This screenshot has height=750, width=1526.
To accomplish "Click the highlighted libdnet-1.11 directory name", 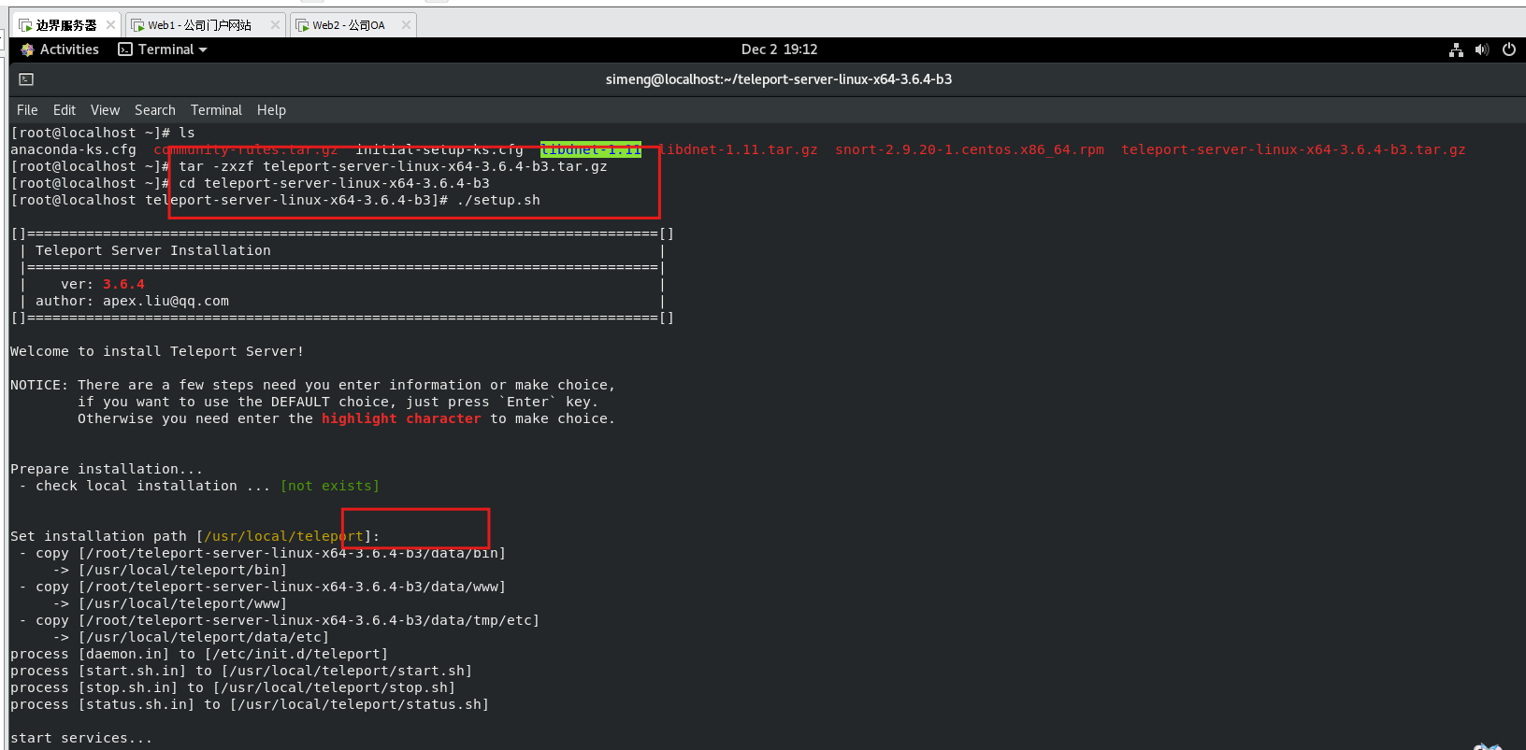I will click(x=591, y=149).
